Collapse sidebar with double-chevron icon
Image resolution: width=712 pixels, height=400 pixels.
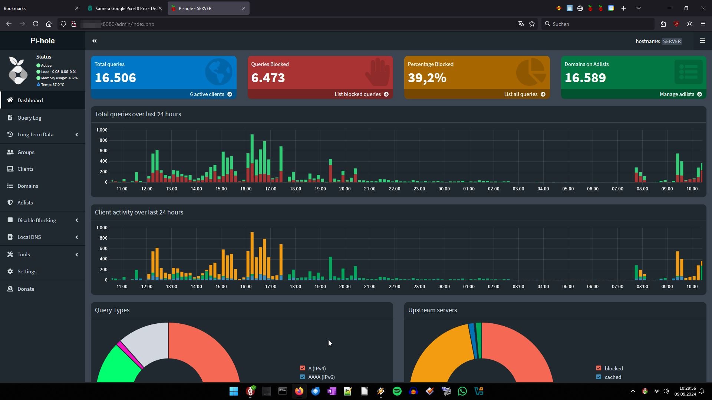[x=94, y=41]
